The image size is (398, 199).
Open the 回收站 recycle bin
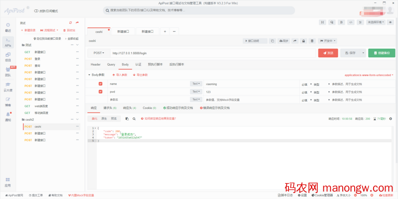pos(69,30)
